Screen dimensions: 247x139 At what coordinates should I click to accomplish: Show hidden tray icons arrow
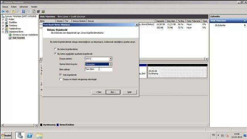click(x=218, y=135)
